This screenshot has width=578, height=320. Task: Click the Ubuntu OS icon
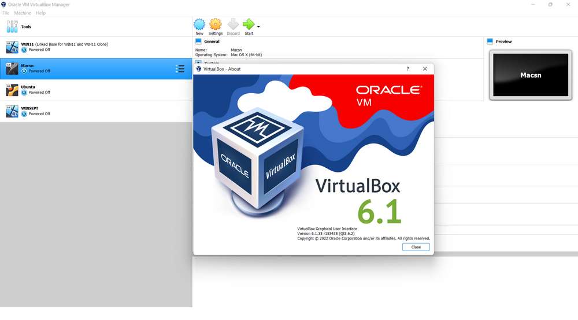click(12, 90)
